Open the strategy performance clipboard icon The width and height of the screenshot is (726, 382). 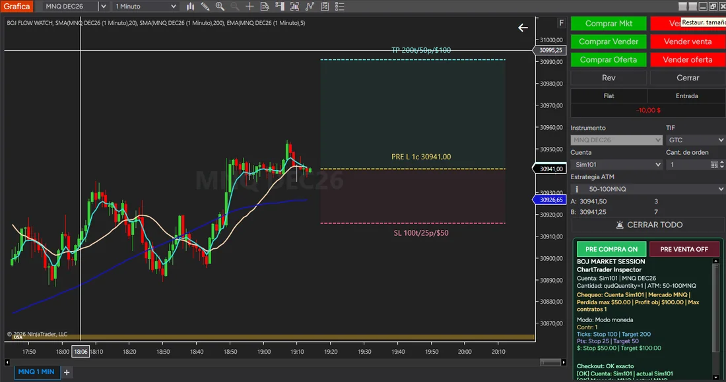click(325, 7)
